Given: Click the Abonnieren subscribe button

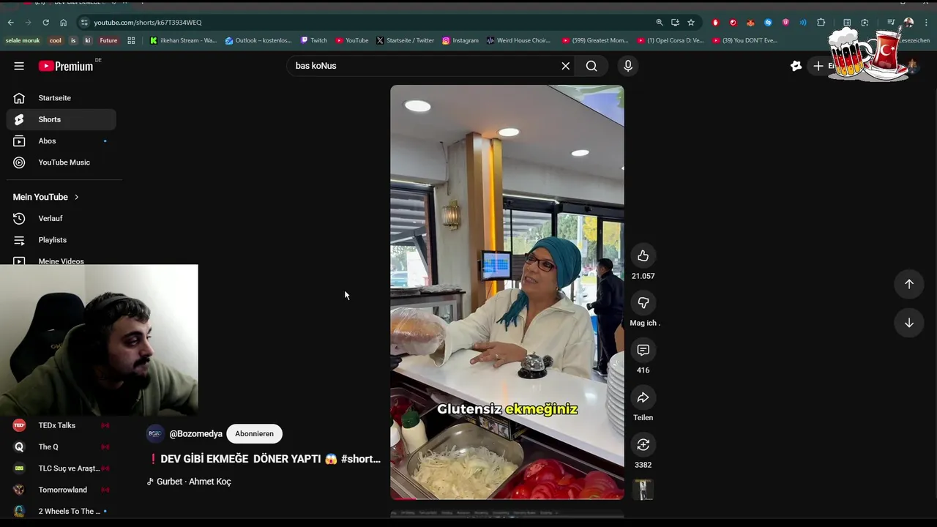Looking at the screenshot, I should (254, 434).
